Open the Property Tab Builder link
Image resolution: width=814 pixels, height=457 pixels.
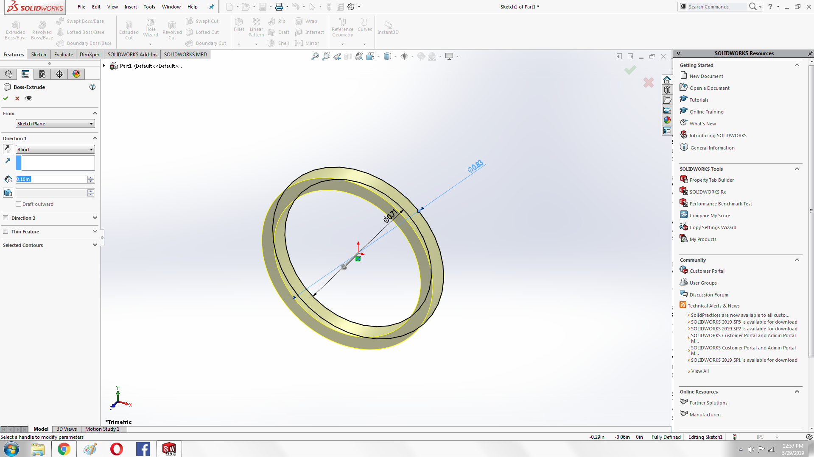pos(712,180)
